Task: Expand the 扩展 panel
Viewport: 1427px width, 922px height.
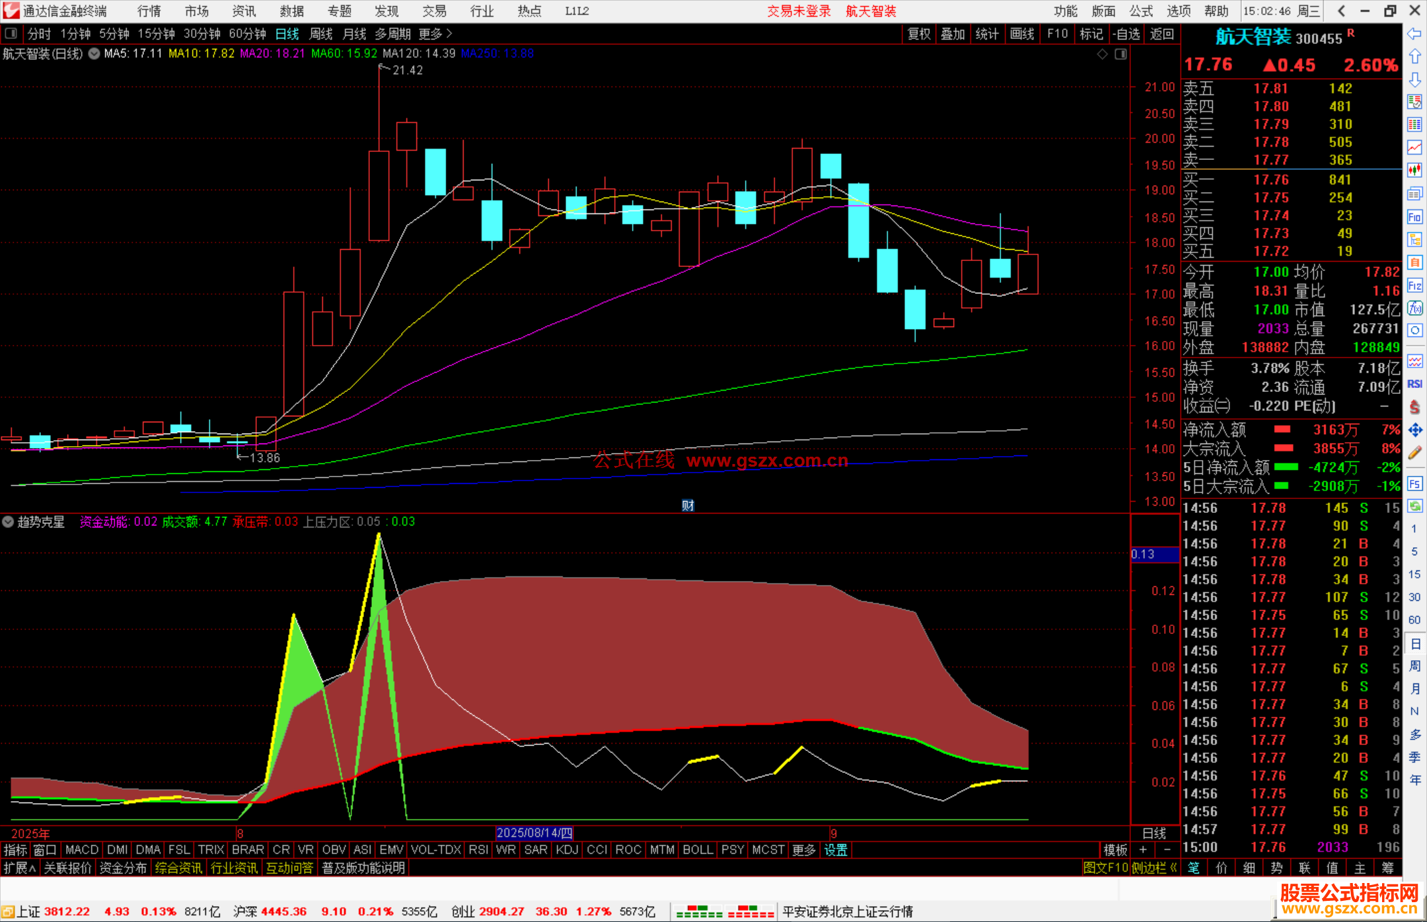Action: pyautogui.click(x=20, y=868)
